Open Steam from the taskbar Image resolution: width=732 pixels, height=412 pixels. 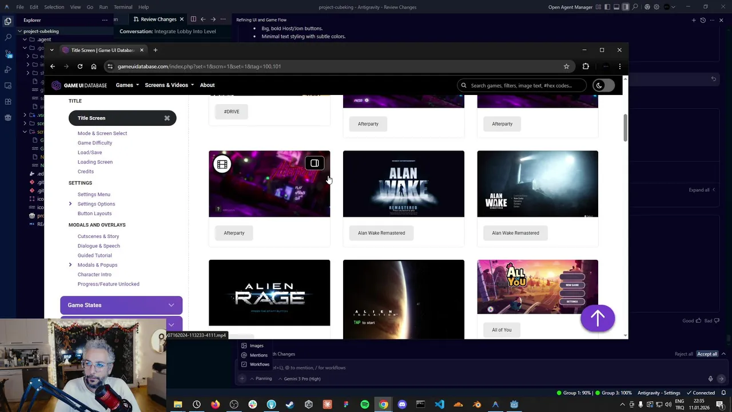(290, 405)
